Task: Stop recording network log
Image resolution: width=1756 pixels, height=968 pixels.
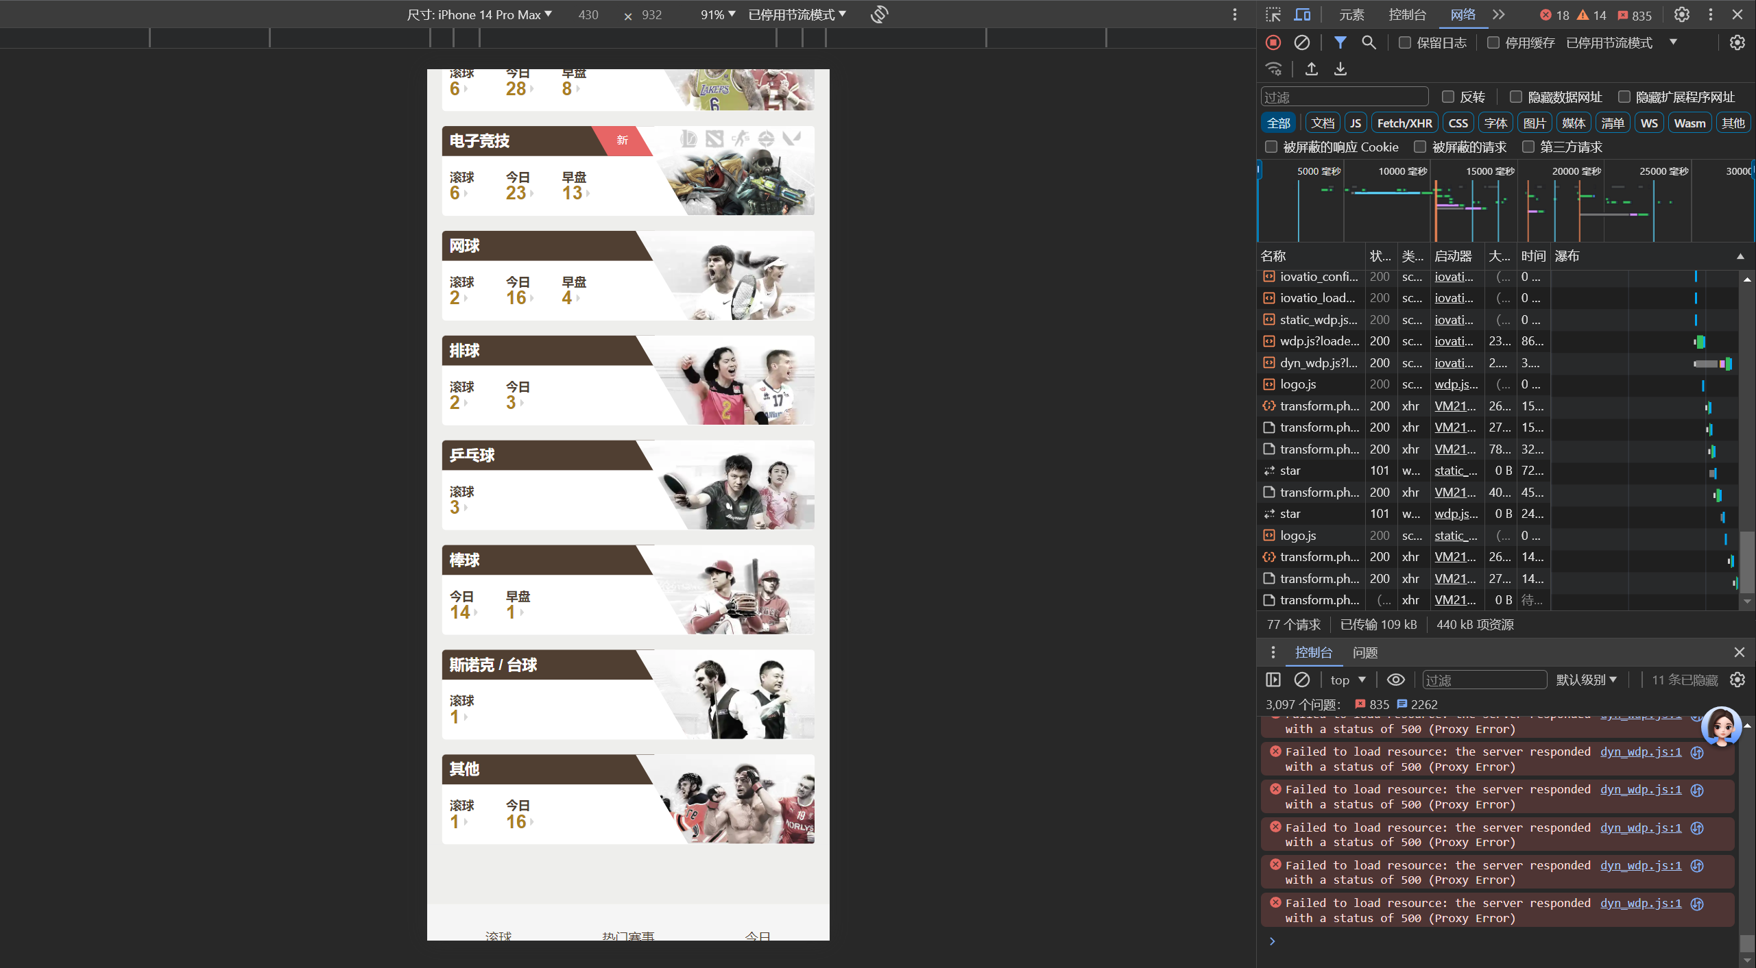Action: click(1273, 42)
